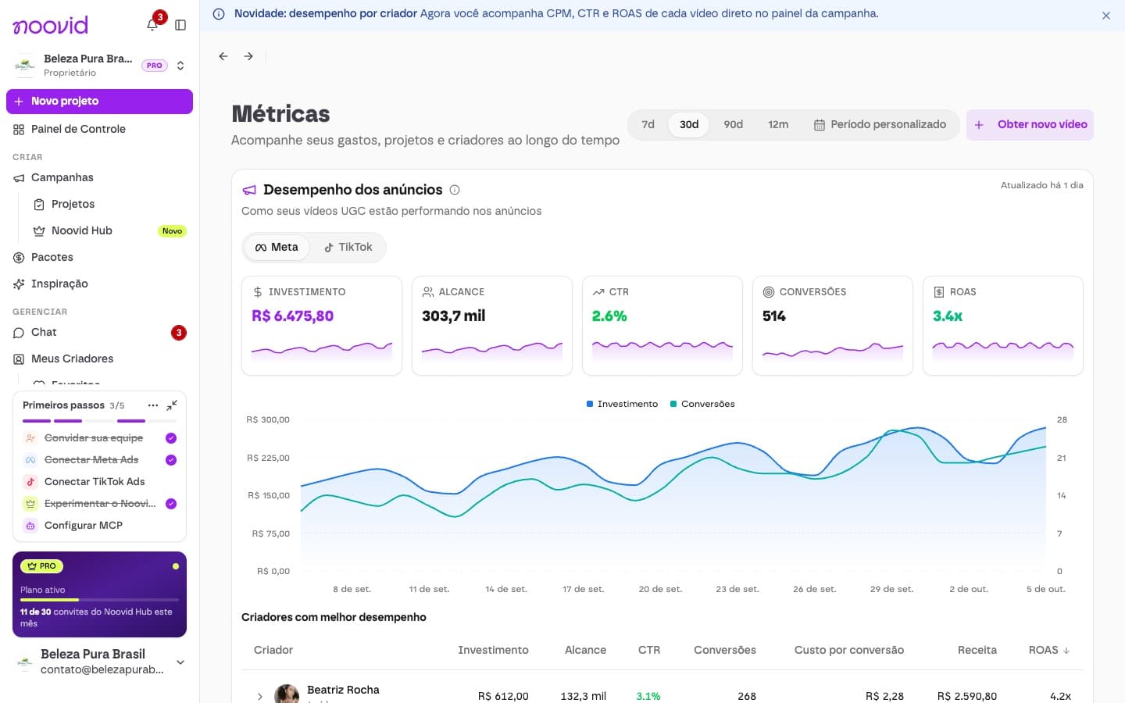Screen dimensions: 1125x703
Task: Toggle the Investimento series in chart legend
Action: [623, 404]
